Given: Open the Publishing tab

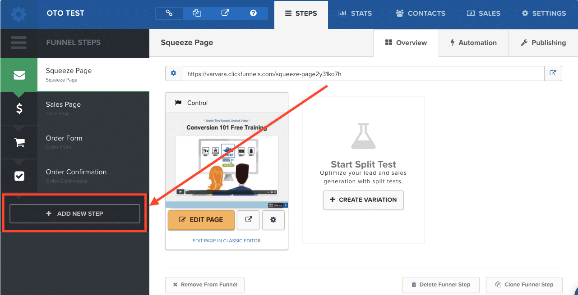Looking at the screenshot, I should point(543,43).
